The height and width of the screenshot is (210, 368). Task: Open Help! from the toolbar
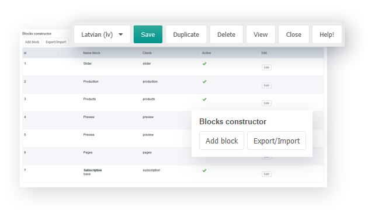(327, 34)
